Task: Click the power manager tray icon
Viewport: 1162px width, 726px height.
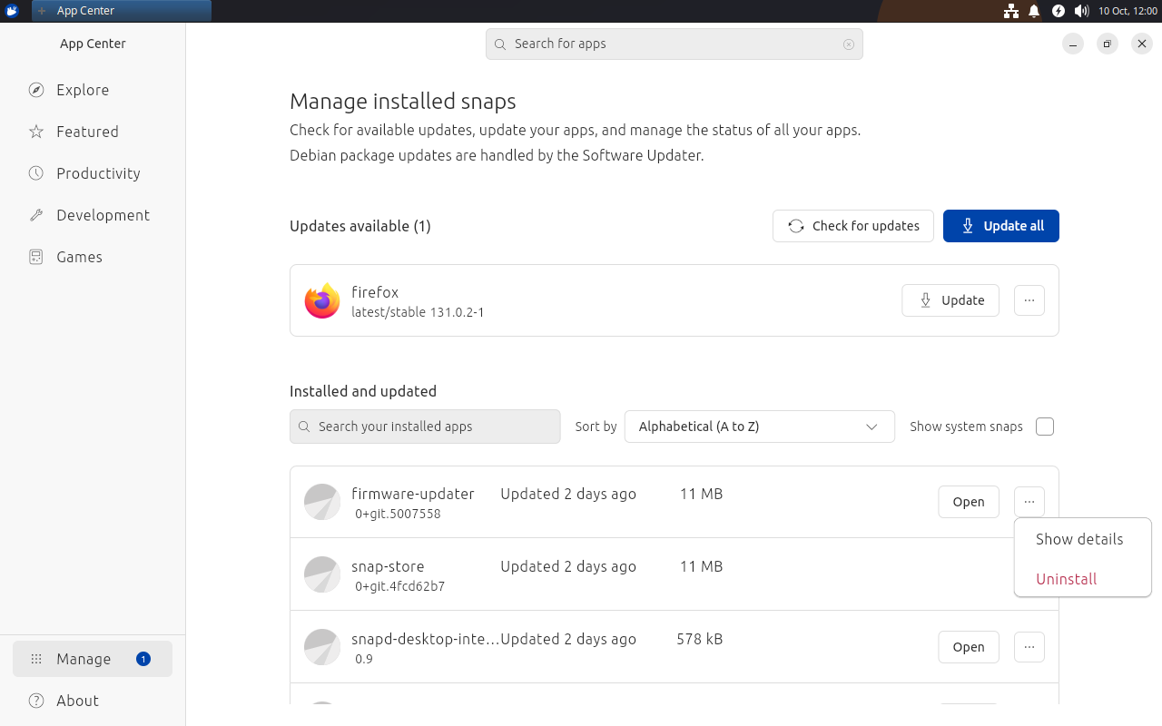Action: (1059, 11)
